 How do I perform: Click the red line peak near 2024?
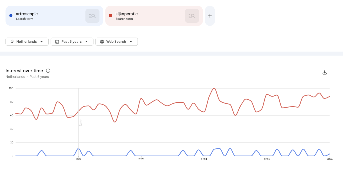(x=214, y=89)
